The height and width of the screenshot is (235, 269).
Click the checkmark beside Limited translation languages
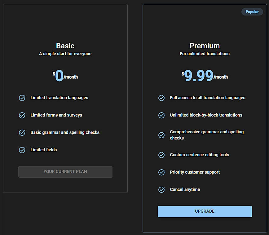(x=22, y=98)
